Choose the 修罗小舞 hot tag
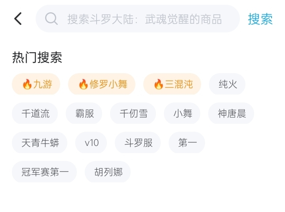Image resolution: width=285 pixels, height=212 pixels. pos(102,84)
